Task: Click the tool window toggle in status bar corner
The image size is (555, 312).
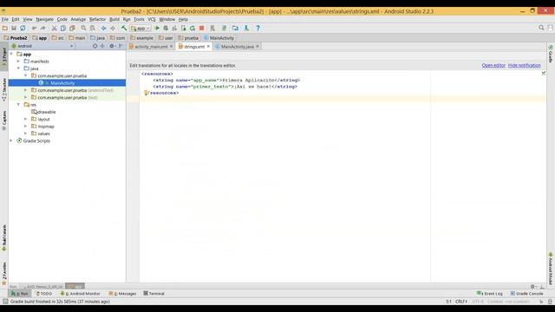Action: pos(5,302)
